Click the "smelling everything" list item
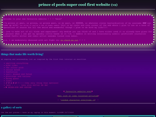The width and height of the screenshot is (156, 117). tap(17, 63)
